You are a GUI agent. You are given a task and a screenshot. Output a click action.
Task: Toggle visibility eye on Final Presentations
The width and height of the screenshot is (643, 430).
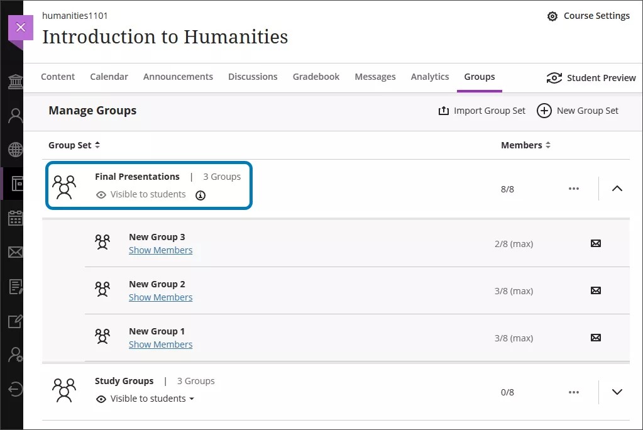click(101, 195)
